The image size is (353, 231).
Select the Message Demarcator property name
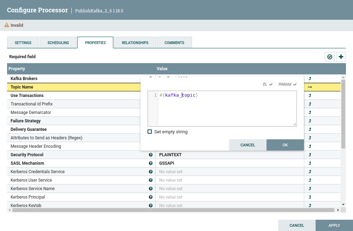[31, 112]
